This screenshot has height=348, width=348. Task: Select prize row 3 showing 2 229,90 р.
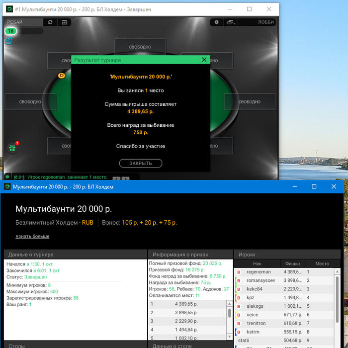187,321
